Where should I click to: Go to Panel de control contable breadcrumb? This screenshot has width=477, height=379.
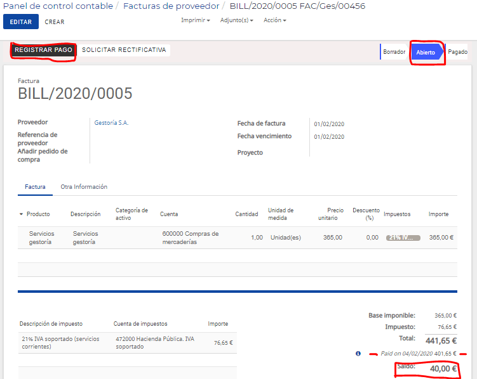pos(58,6)
